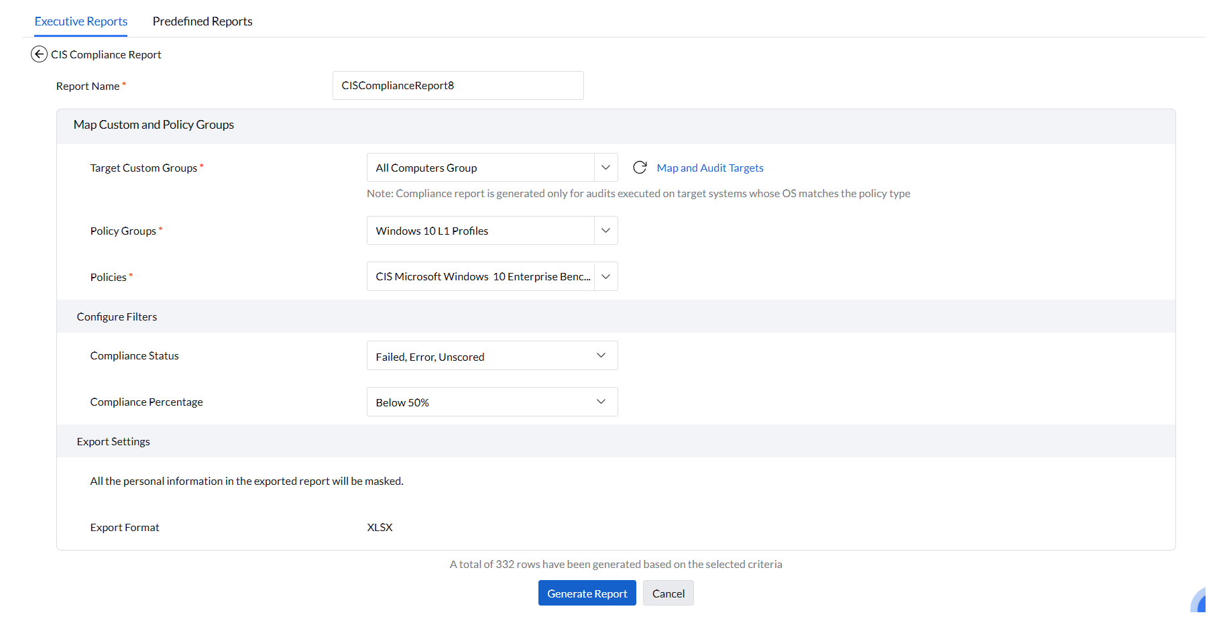Switch to the Executive Reports tab
This screenshot has width=1223, height=627.
tap(81, 21)
